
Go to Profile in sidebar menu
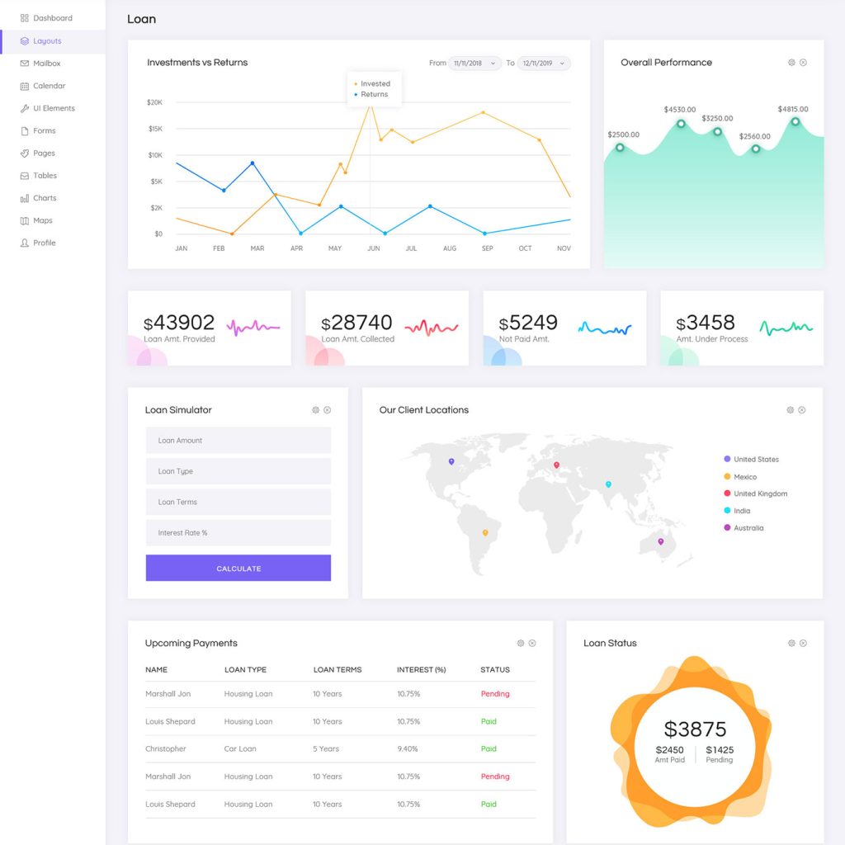pyautogui.click(x=45, y=243)
